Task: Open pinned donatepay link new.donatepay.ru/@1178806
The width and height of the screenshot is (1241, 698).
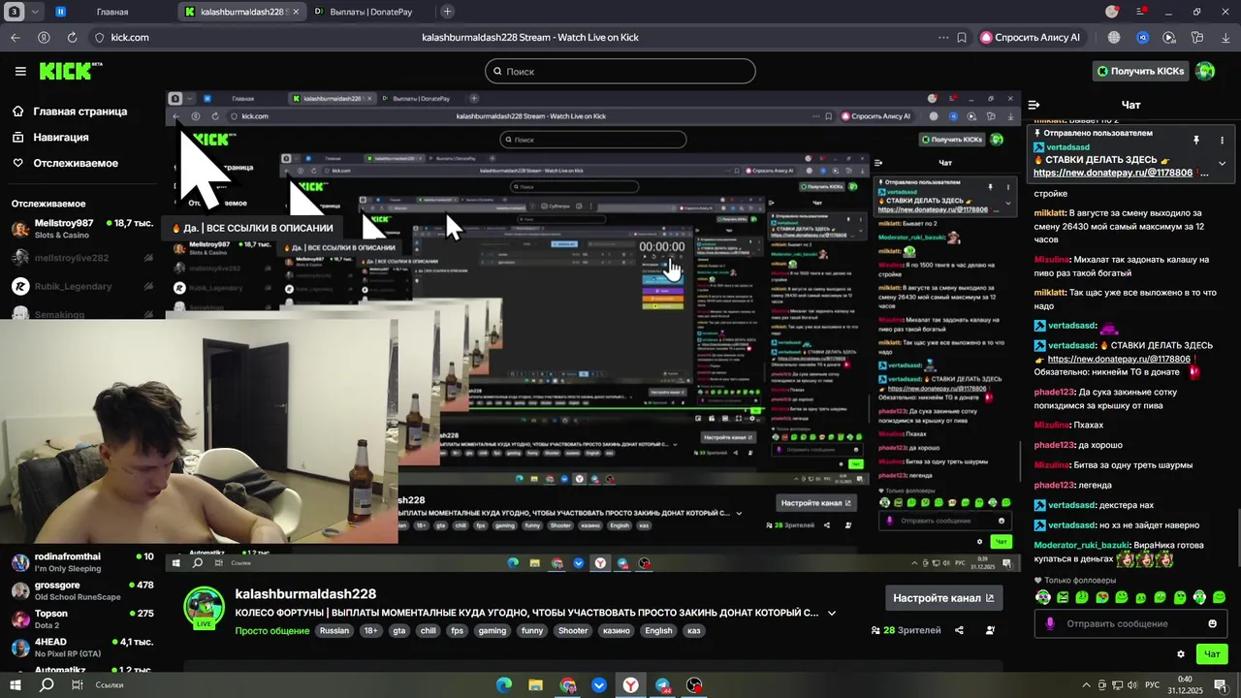Action: coord(1112,173)
